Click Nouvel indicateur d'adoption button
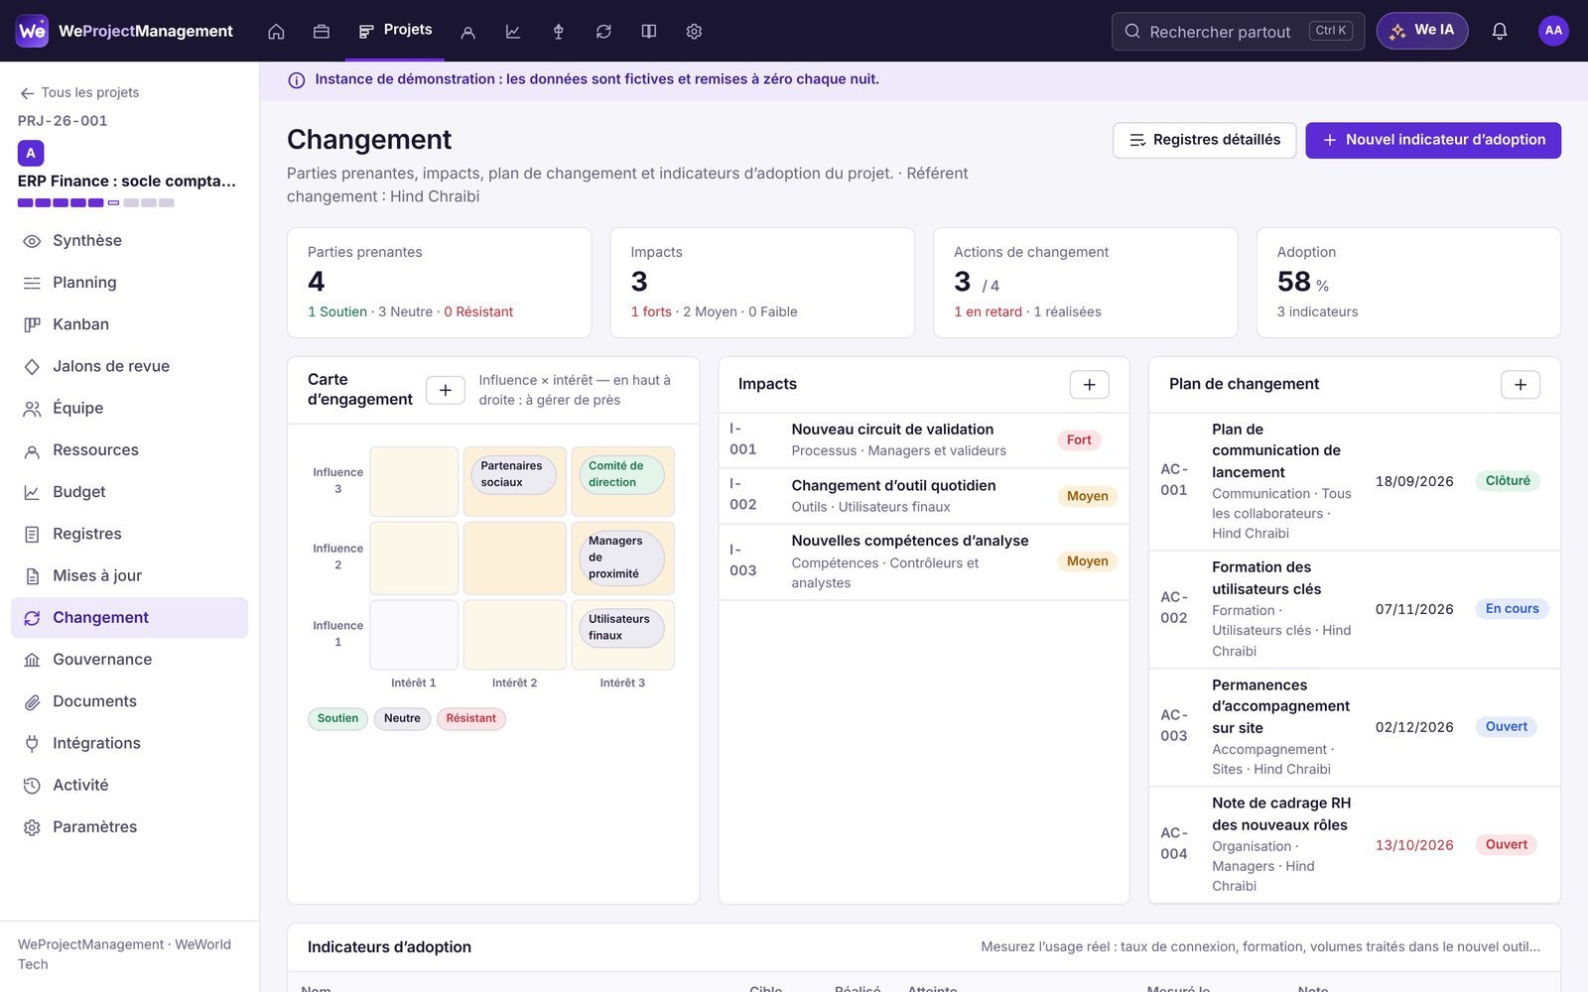This screenshot has width=1588, height=992. click(x=1433, y=140)
